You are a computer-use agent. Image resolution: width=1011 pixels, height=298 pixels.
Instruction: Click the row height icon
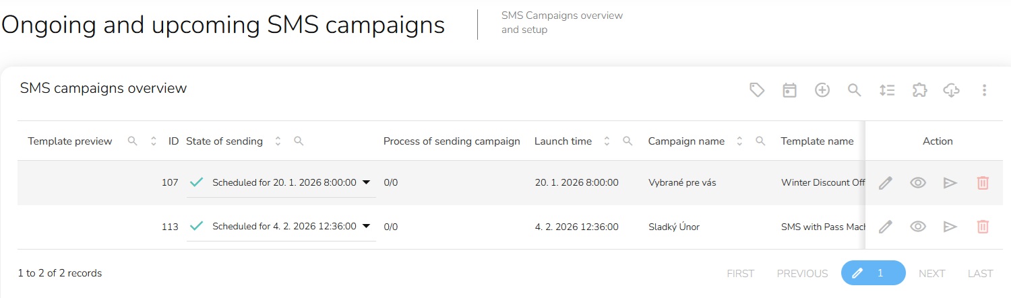click(887, 90)
